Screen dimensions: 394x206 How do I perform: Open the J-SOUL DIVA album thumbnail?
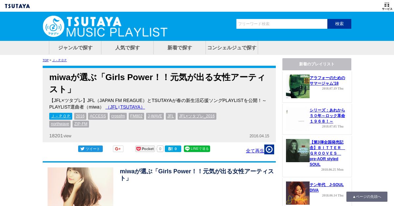298,193
